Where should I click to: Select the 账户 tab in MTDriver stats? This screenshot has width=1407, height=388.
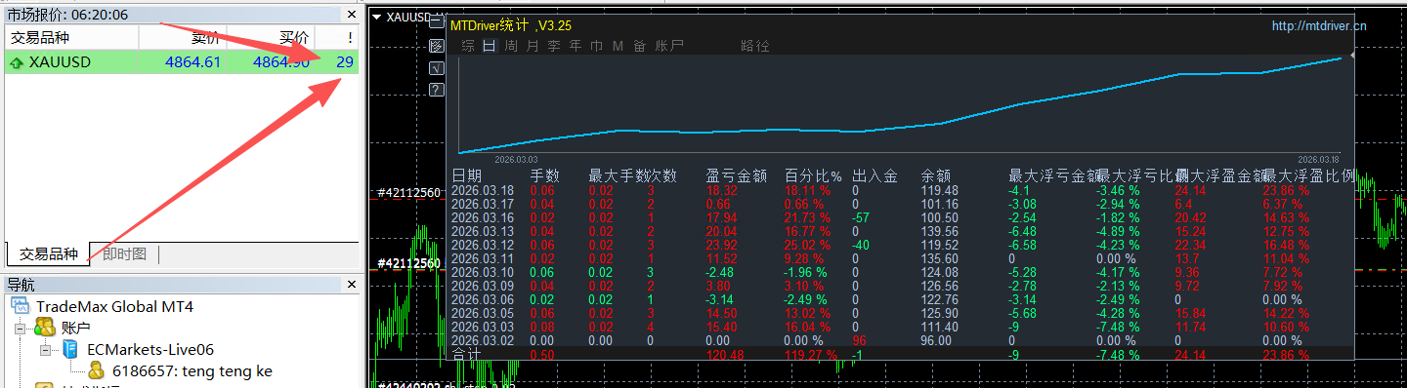click(669, 46)
